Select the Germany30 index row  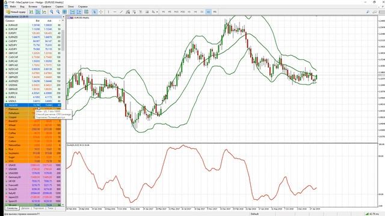pyautogui.click(x=33, y=177)
